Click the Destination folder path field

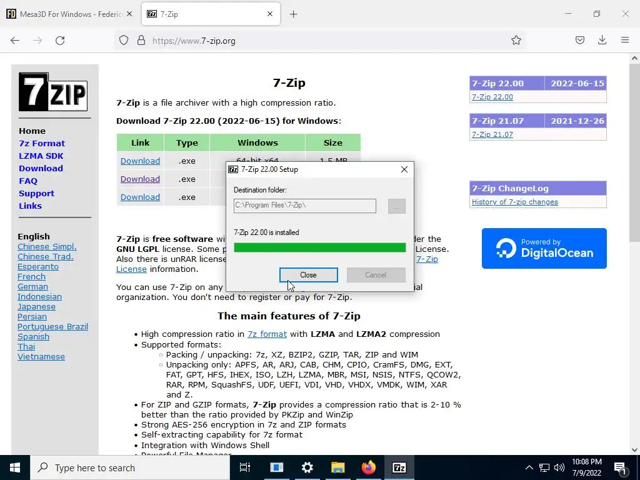click(x=305, y=205)
